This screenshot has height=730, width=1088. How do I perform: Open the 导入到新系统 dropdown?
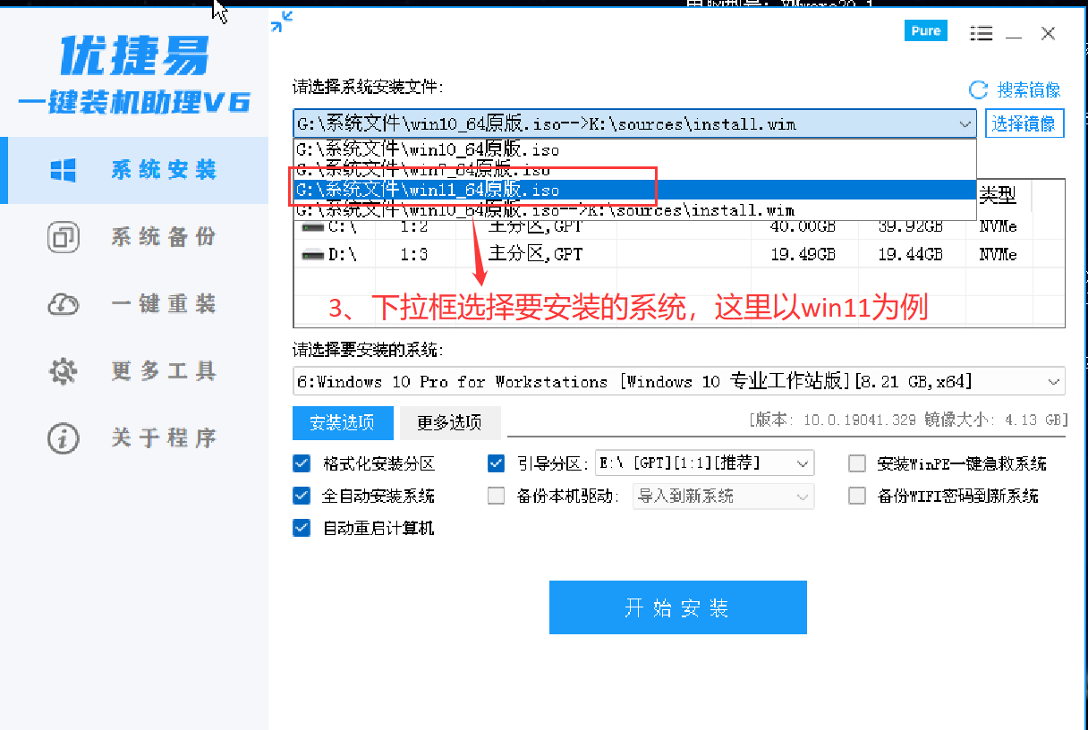click(x=723, y=496)
